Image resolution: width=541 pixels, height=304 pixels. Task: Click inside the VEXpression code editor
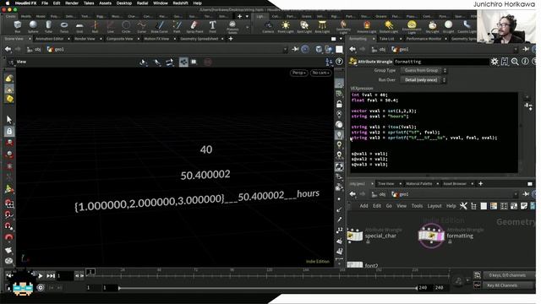pos(434,133)
